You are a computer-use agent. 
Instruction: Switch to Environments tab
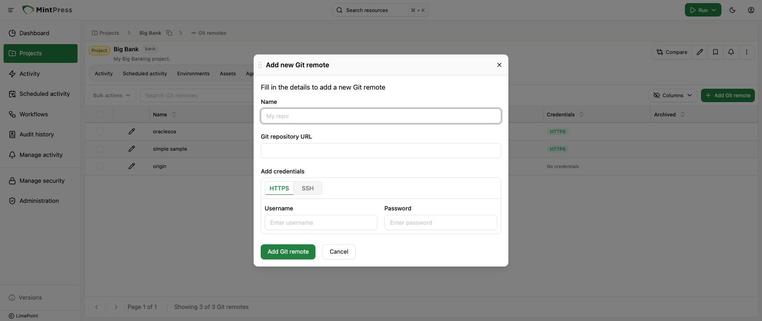click(x=193, y=74)
